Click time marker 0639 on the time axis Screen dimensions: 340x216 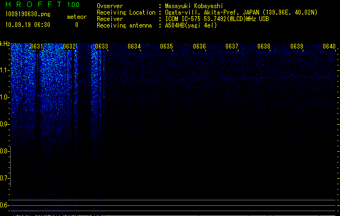tap(297, 46)
